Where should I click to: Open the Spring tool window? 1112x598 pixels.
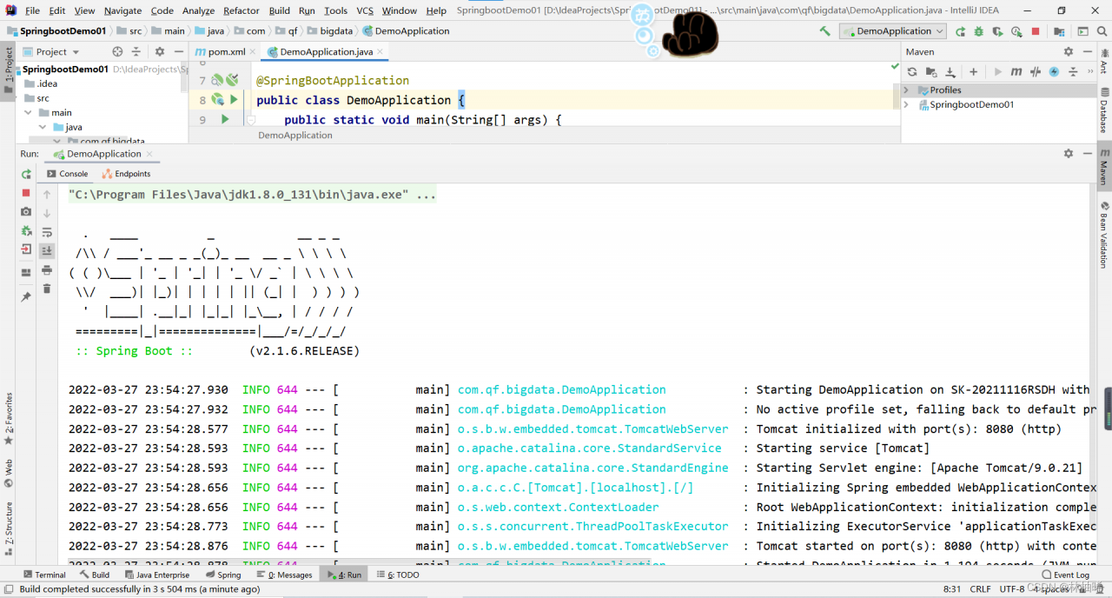coord(223,575)
